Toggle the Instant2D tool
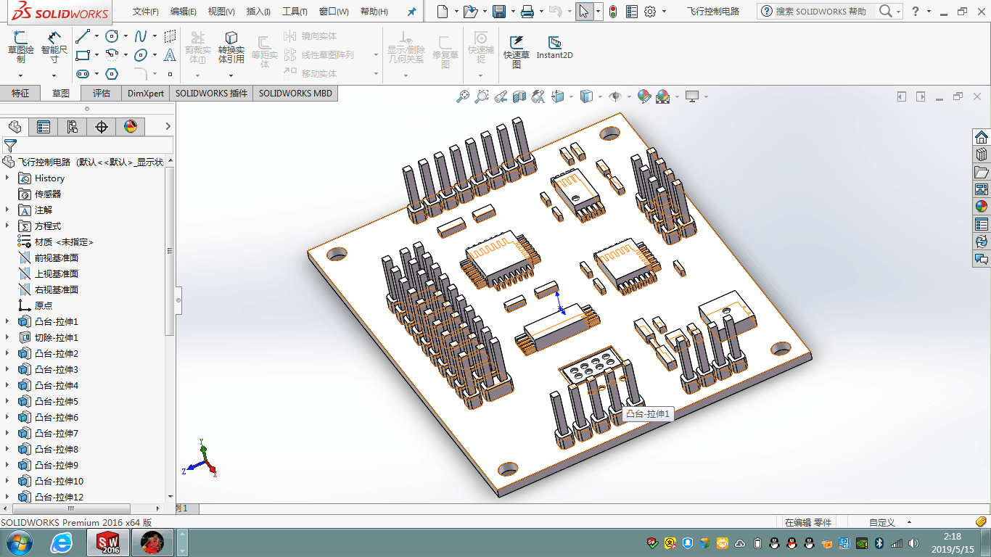991x557 pixels. click(554, 48)
